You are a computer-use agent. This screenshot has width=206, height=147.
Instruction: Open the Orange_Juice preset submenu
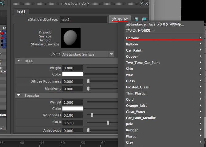coord(164,106)
